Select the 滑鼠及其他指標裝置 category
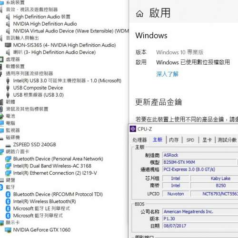238x238 pixels. coord(27,109)
